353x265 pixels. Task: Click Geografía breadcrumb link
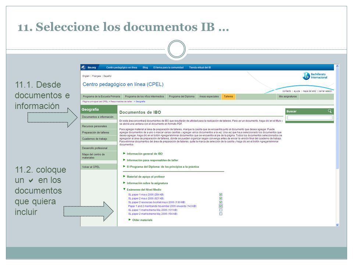140,102
